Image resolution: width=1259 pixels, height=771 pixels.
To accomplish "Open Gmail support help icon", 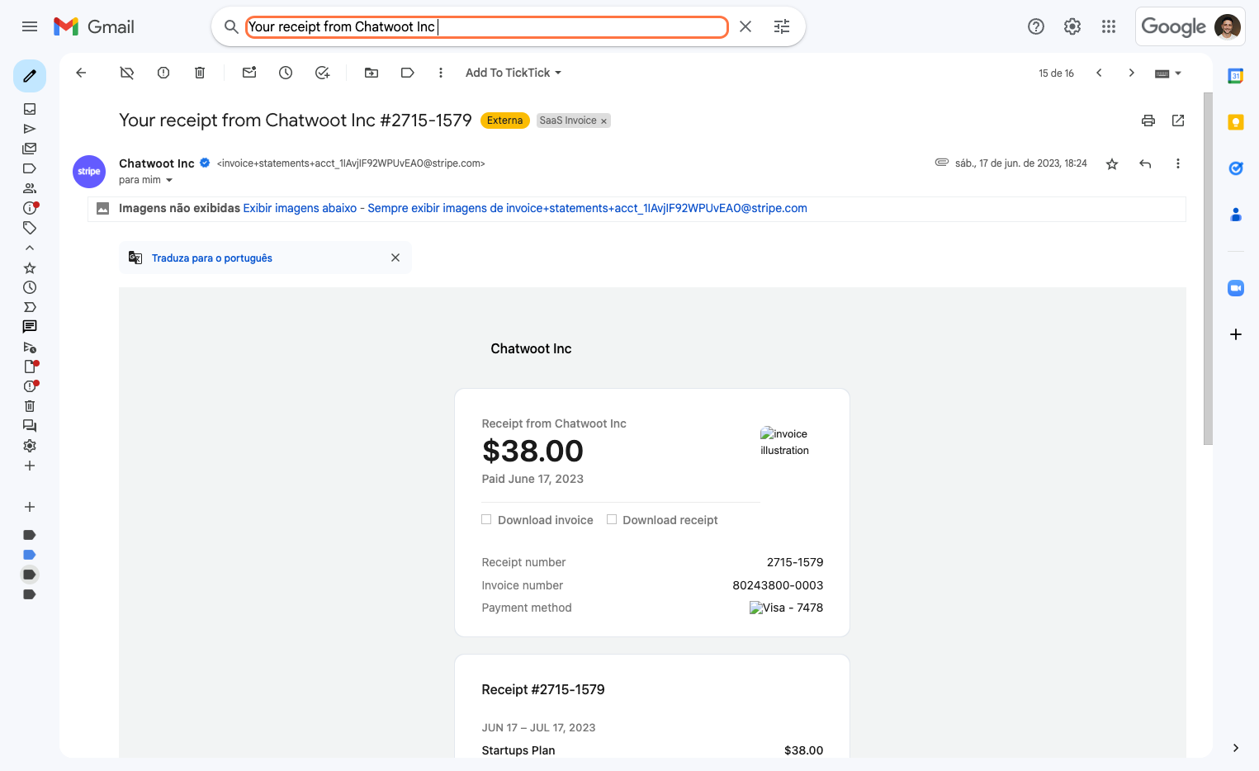I will [1036, 26].
